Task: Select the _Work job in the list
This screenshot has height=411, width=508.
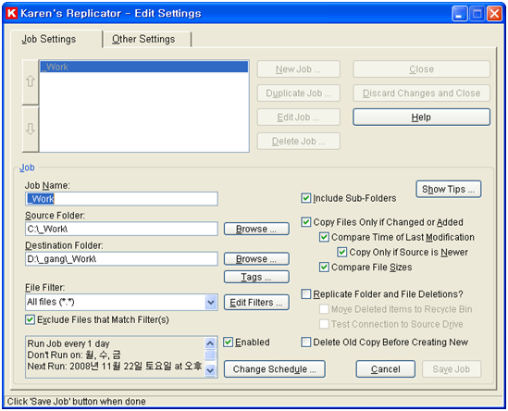Action: 143,67
